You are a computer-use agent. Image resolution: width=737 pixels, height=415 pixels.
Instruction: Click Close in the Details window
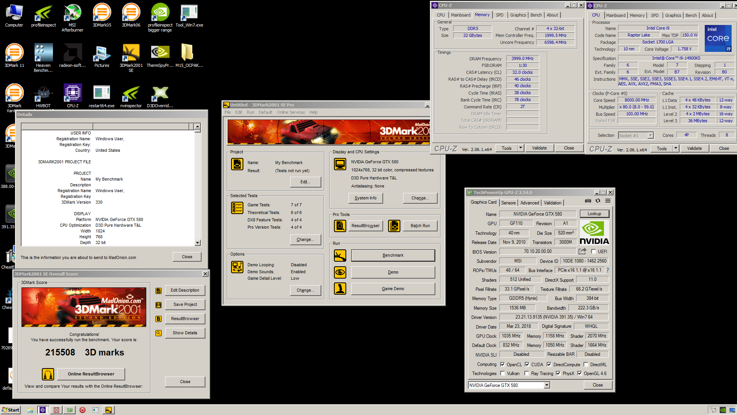tap(187, 257)
